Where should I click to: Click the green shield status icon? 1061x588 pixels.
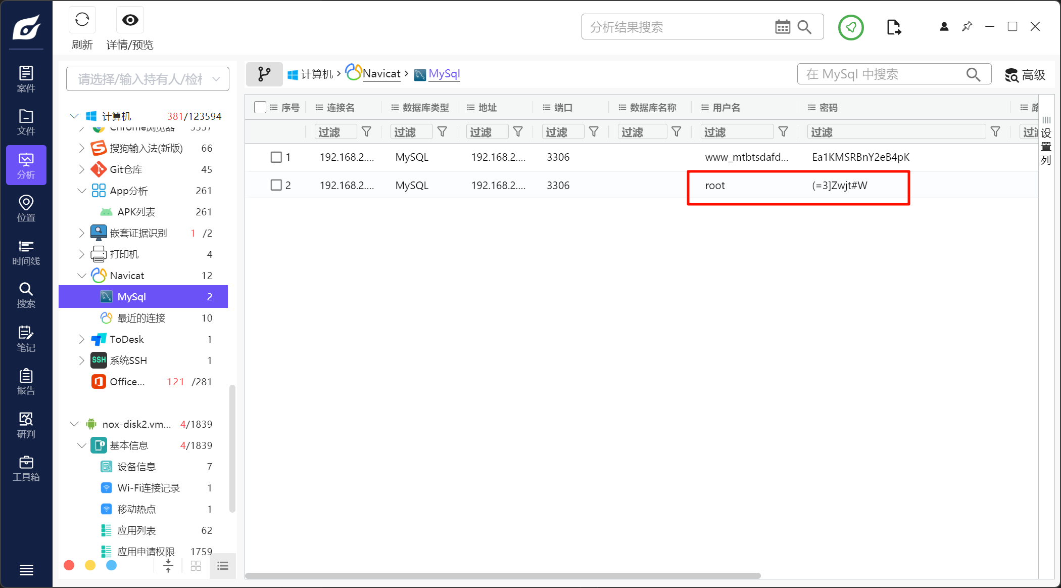pos(851,27)
